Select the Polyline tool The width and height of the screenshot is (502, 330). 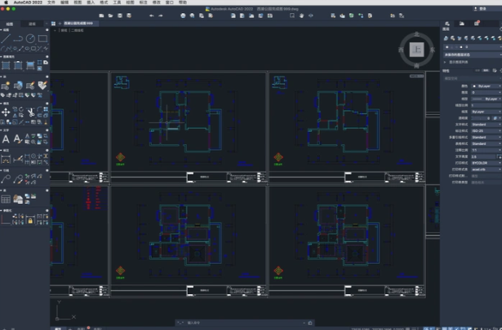click(18, 38)
